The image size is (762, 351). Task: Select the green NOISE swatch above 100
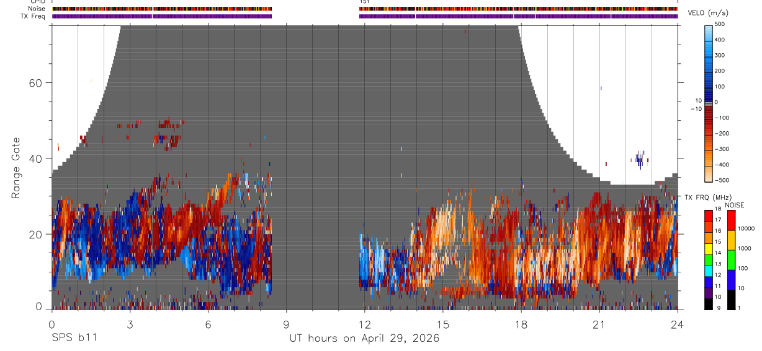(x=732, y=259)
